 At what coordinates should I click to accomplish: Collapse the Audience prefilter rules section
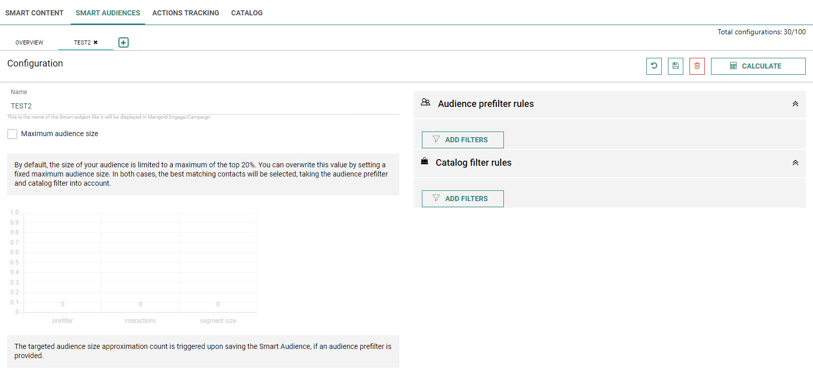[795, 104]
